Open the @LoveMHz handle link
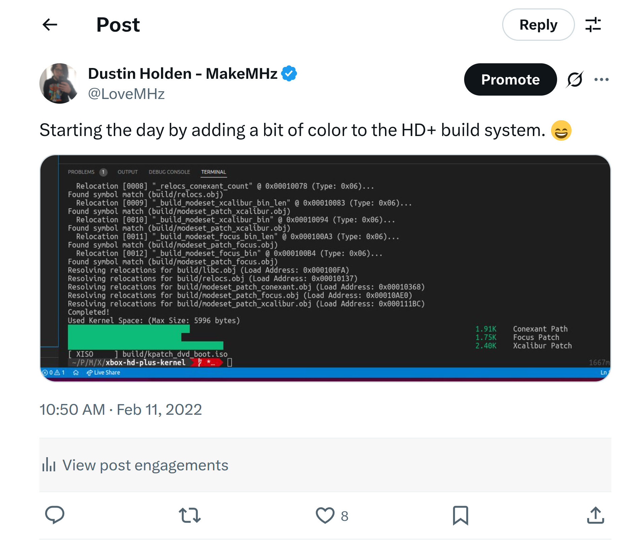 click(x=126, y=94)
